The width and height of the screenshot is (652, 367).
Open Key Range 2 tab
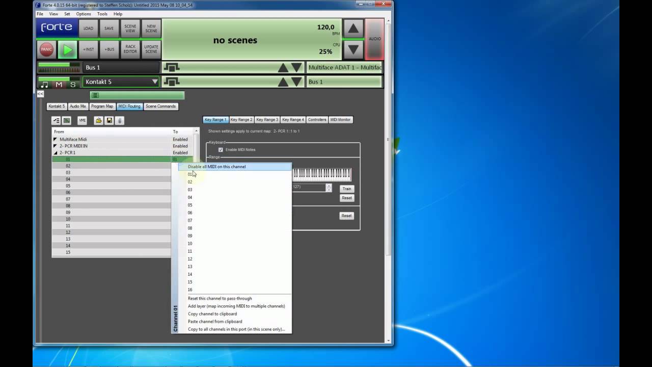(x=241, y=119)
